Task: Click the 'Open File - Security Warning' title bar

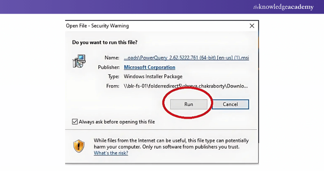Action: point(98,26)
